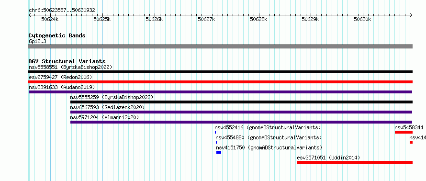Image resolution: width=426 pixels, height=181 pixels.
Task: Select the purple bar under nsv5971204
Action: click(x=241, y=122)
